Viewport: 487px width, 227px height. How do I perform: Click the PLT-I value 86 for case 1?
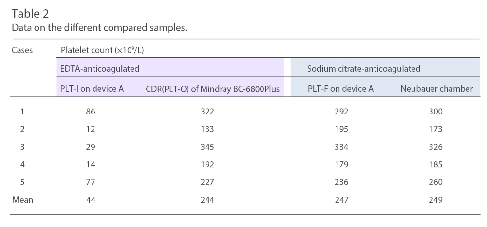[x=91, y=112]
